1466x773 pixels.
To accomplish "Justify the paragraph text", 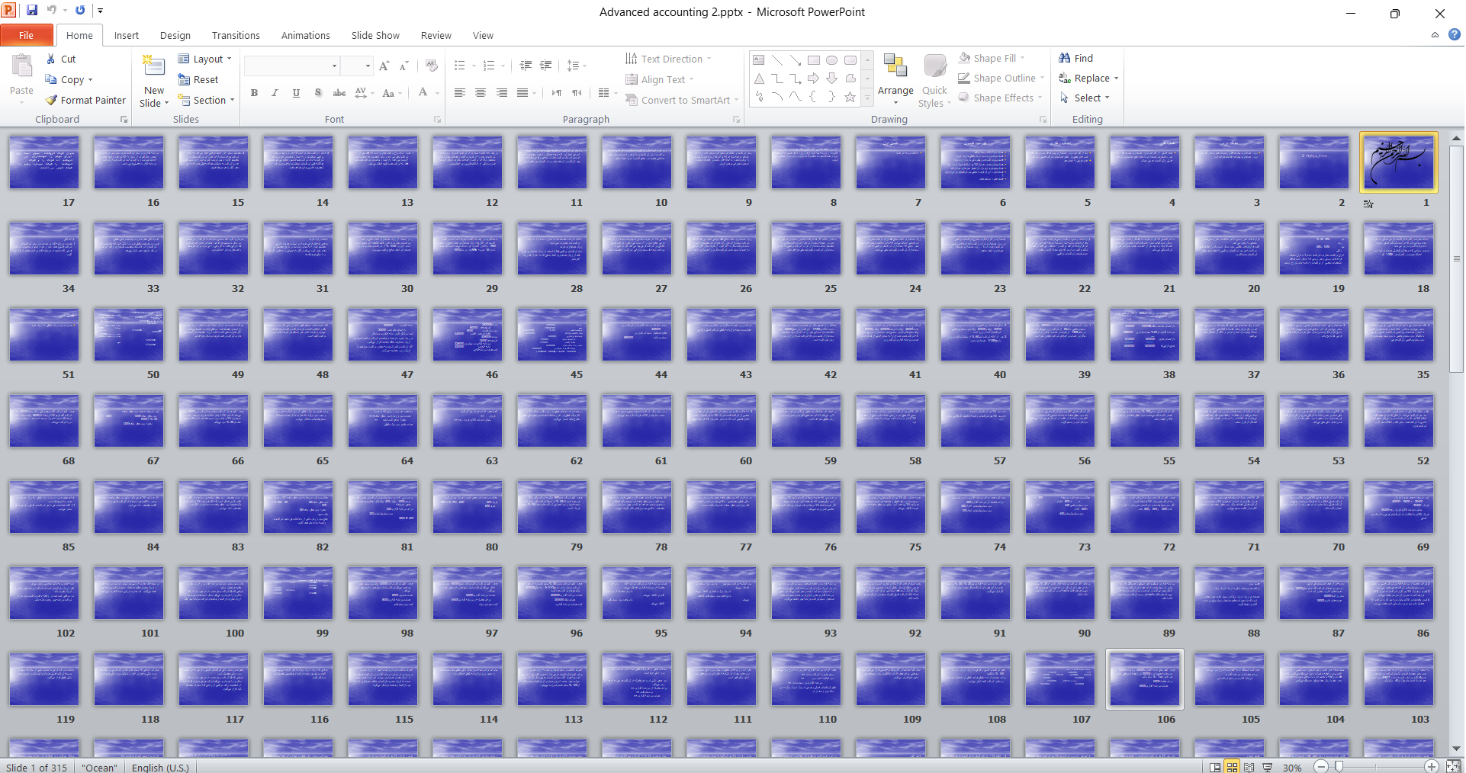I will coord(522,93).
